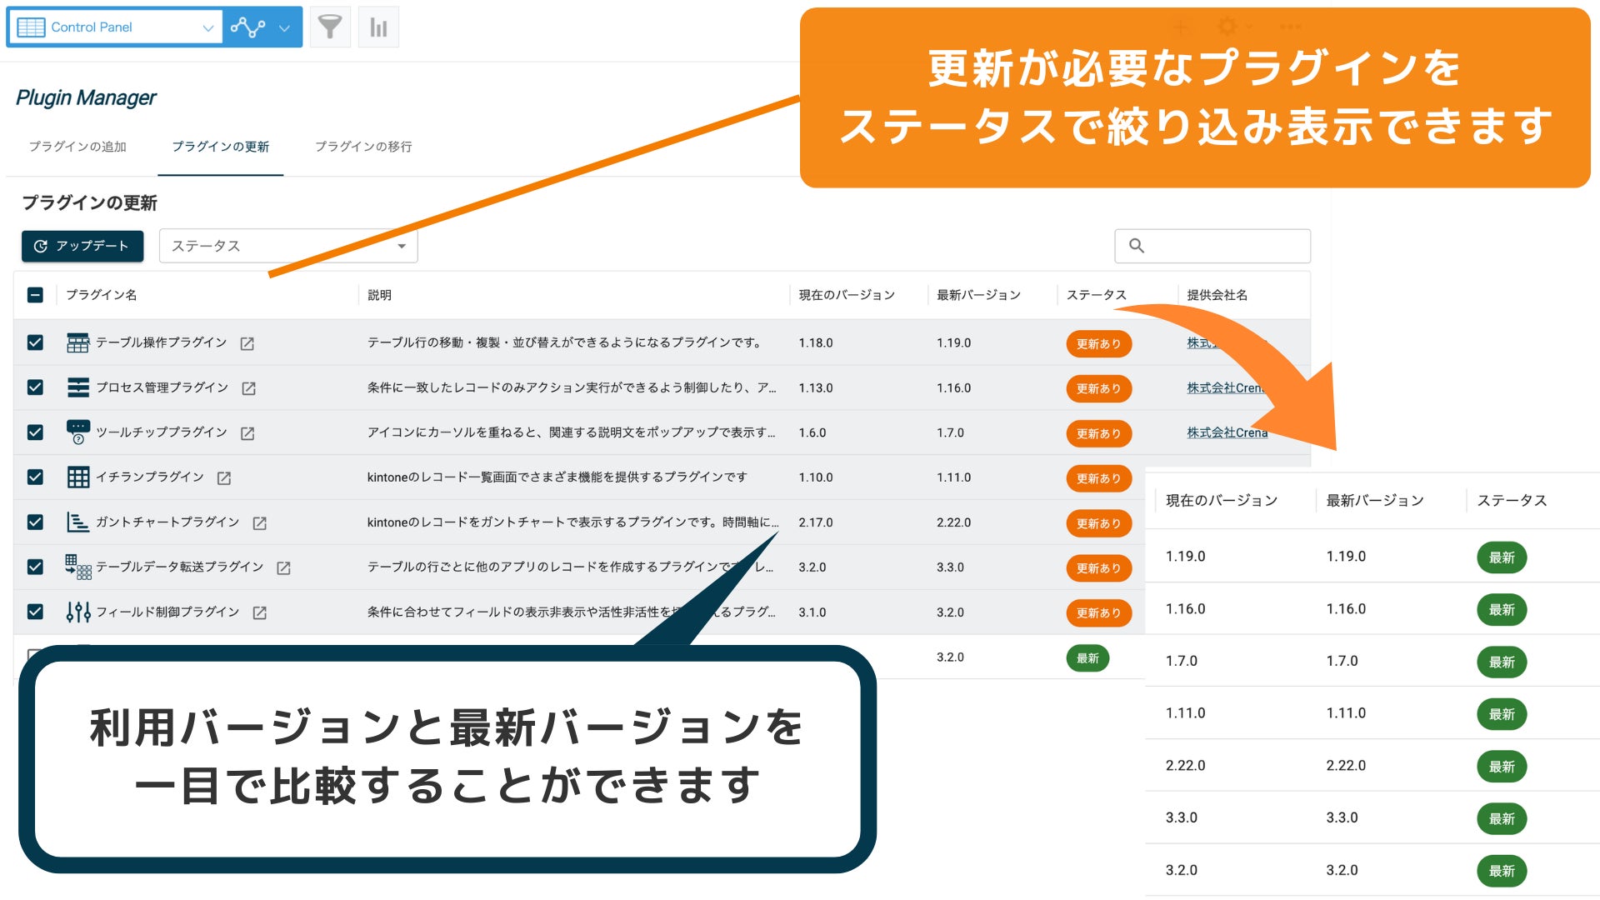Uncheck the テーブル操作プラグイン row checkbox

35,342
